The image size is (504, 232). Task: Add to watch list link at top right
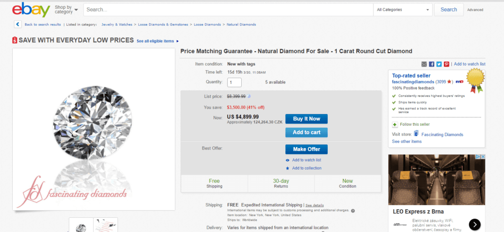tap(469, 64)
